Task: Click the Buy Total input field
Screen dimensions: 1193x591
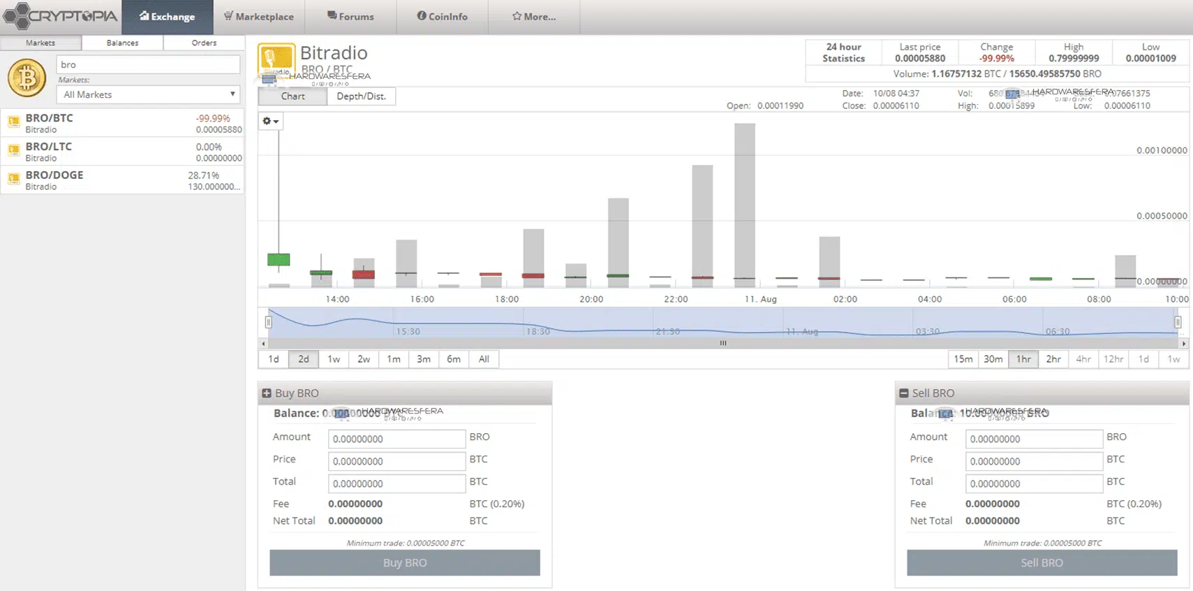Action: pos(397,483)
